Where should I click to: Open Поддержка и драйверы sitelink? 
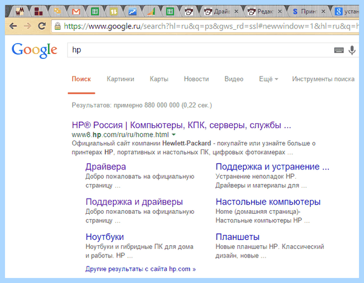(x=134, y=202)
